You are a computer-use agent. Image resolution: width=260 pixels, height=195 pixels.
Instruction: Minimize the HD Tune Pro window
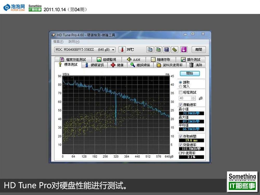[185, 34]
